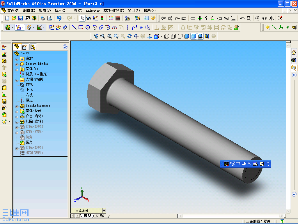
Task: Toggle the Shaded display mode button
Action: pyautogui.click(x=194, y=36)
